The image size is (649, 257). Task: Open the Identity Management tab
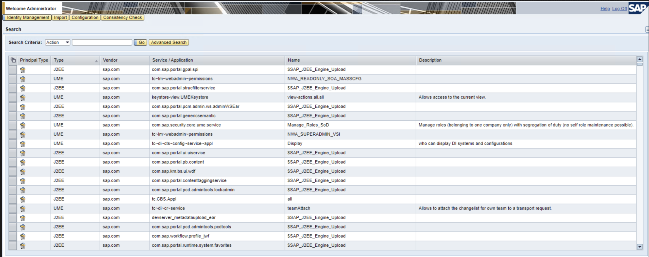[27, 18]
